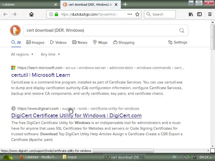Open certutil | Microsoft Learn result
The height and width of the screenshot is (161, 215).
(x=41, y=75)
